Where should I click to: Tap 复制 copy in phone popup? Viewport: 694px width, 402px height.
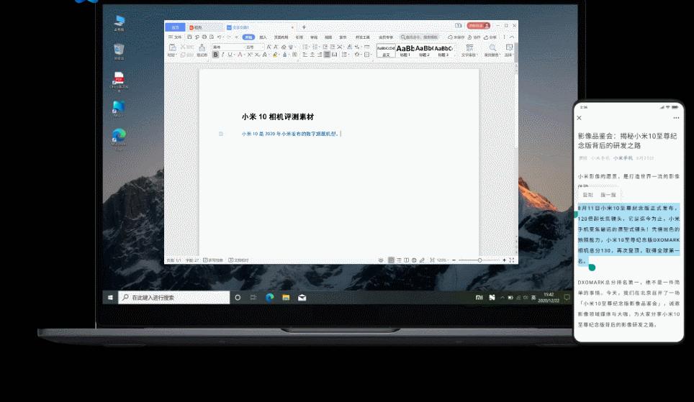[587, 195]
